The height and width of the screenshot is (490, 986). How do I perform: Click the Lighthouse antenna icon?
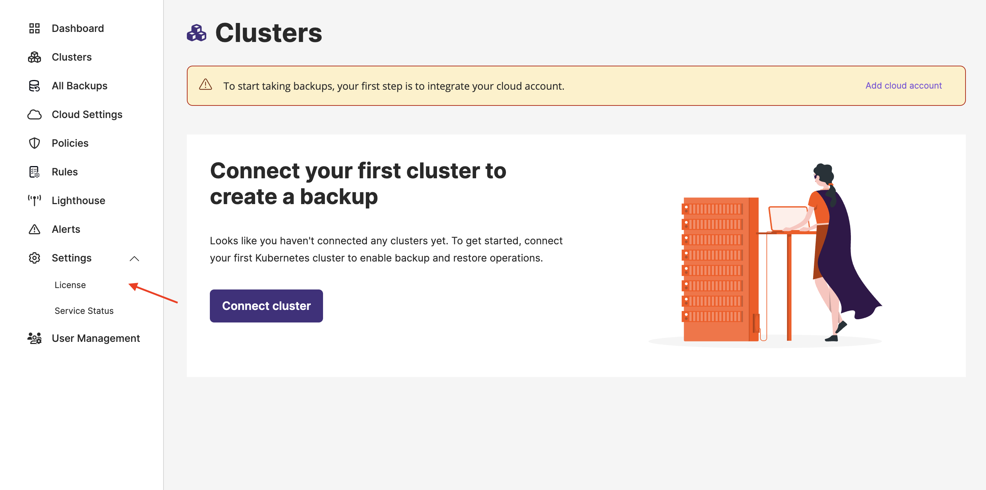pyautogui.click(x=34, y=200)
